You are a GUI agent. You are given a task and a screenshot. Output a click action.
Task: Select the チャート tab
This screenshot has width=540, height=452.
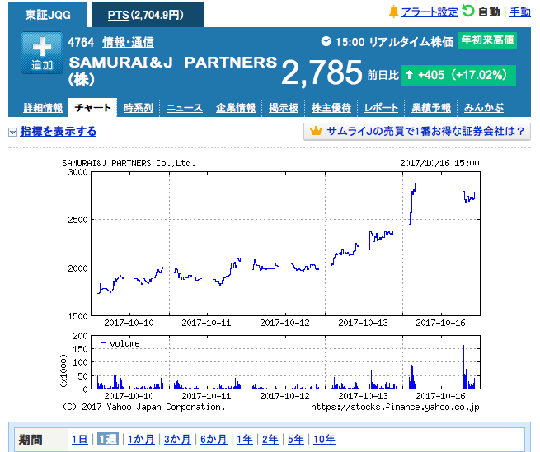92,108
